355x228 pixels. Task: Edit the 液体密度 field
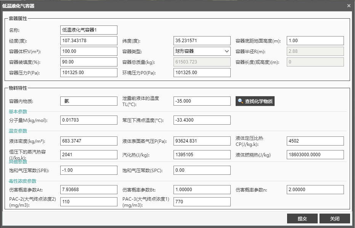tap(89, 141)
